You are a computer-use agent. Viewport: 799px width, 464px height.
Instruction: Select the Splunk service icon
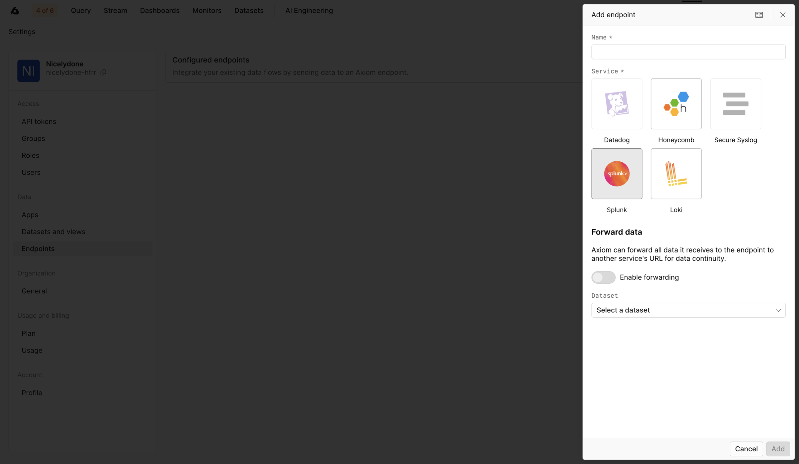pyautogui.click(x=617, y=174)
